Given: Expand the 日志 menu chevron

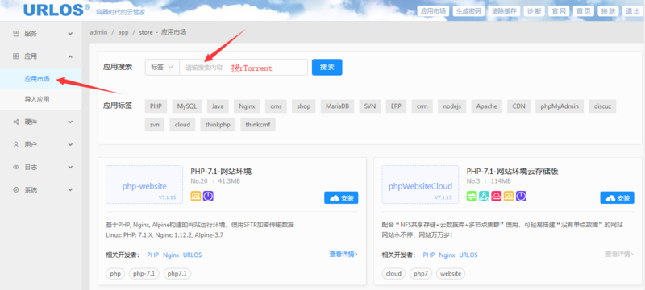Looking at the screenshot, I should pos(70,168).
